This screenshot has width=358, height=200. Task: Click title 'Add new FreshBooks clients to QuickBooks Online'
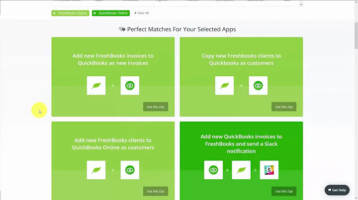tap(113, 144)
